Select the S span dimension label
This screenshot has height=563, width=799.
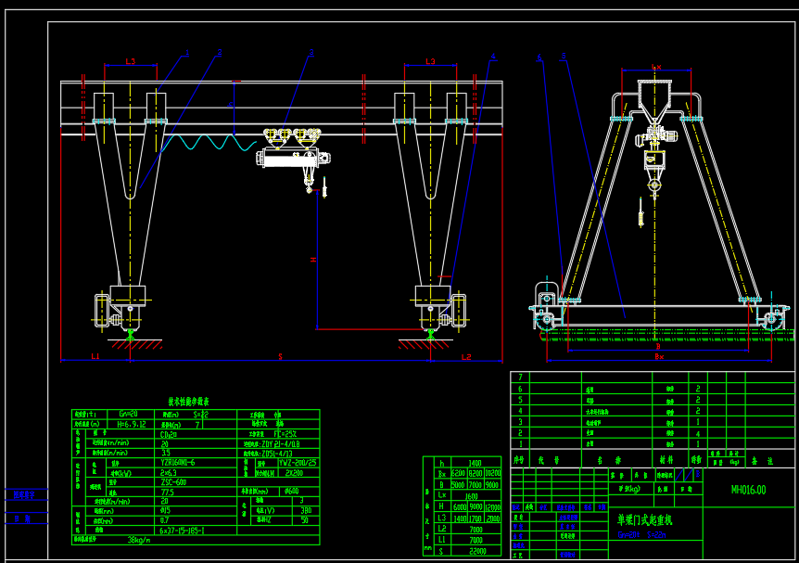[x=280, y=356]
